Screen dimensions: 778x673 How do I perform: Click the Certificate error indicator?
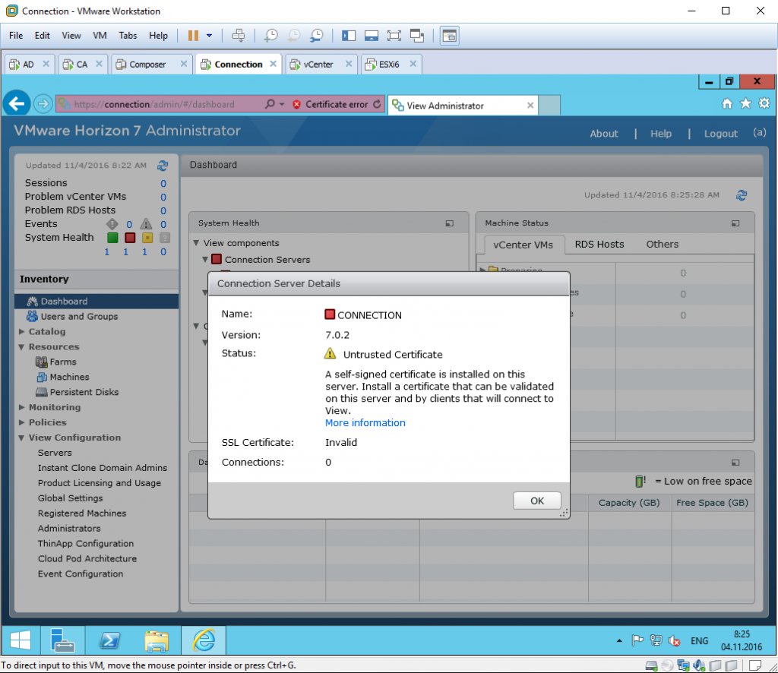[x=331, y=104]
